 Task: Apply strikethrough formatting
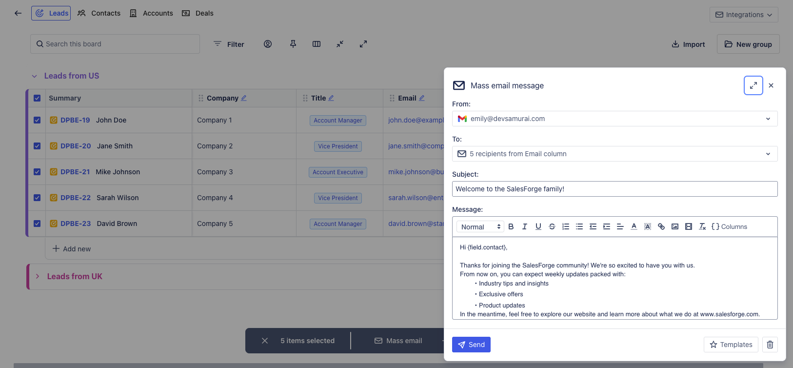pos(552,226)
